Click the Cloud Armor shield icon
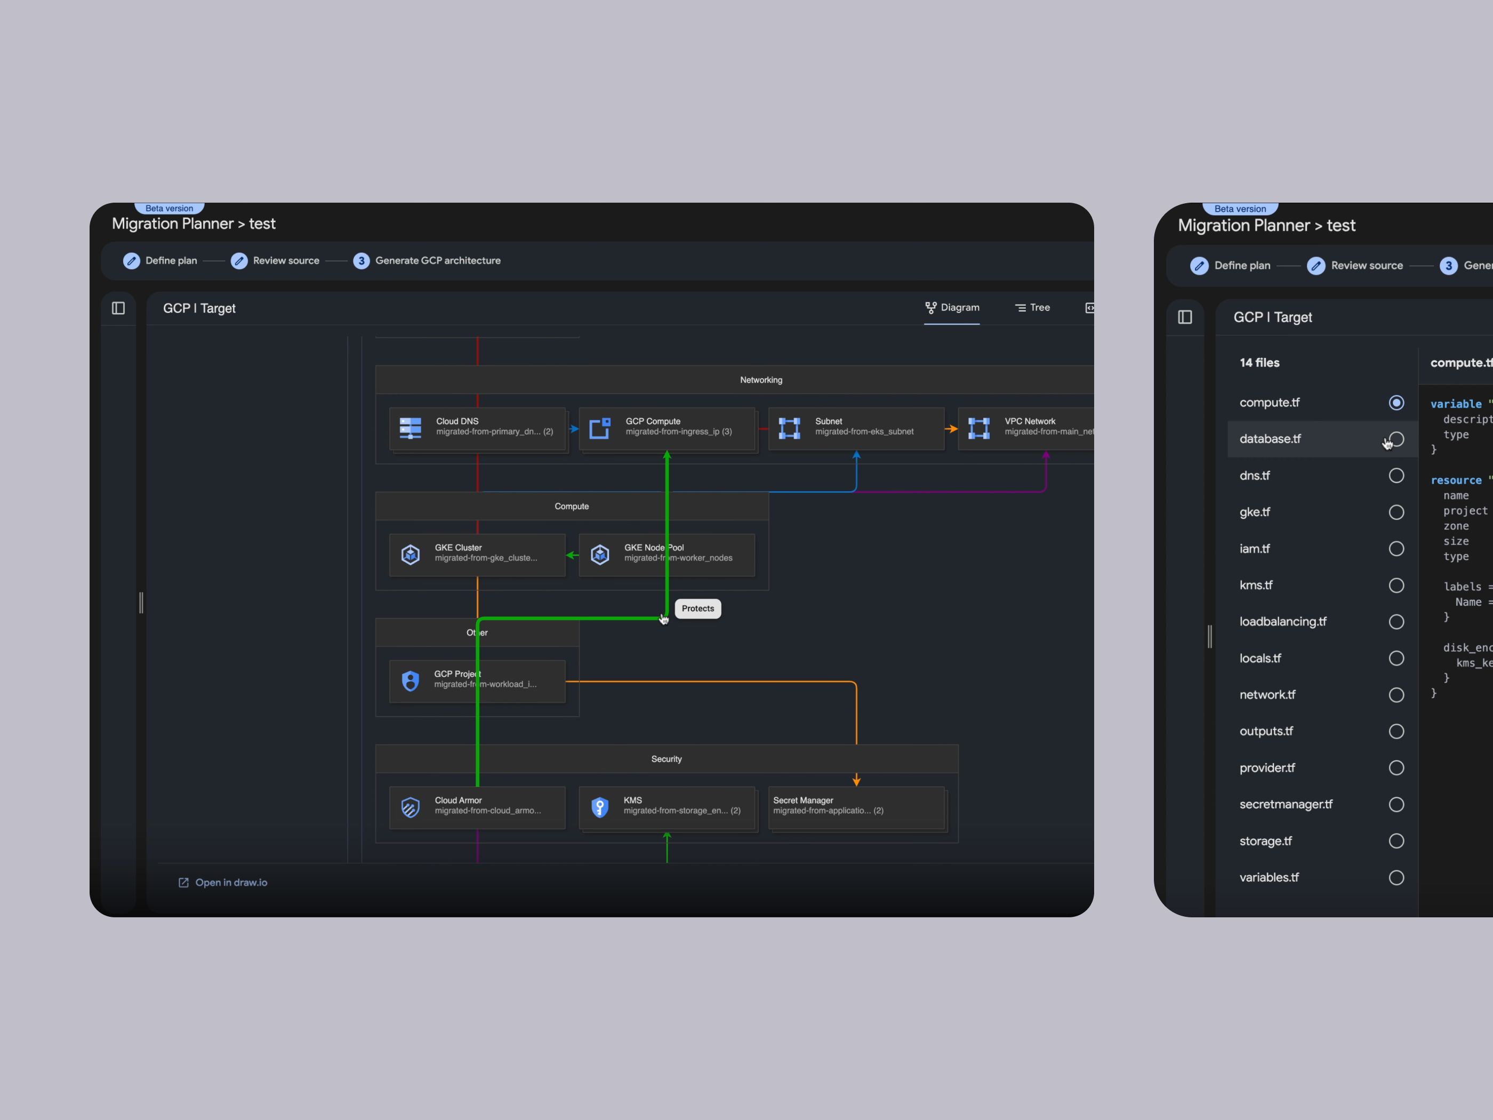Image resolution: width=1493 pixels, height=1120 pixels. 411,807
